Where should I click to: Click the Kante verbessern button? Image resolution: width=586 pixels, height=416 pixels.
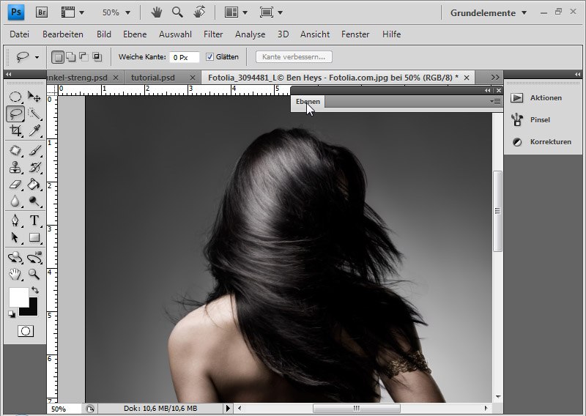(294, 56)
